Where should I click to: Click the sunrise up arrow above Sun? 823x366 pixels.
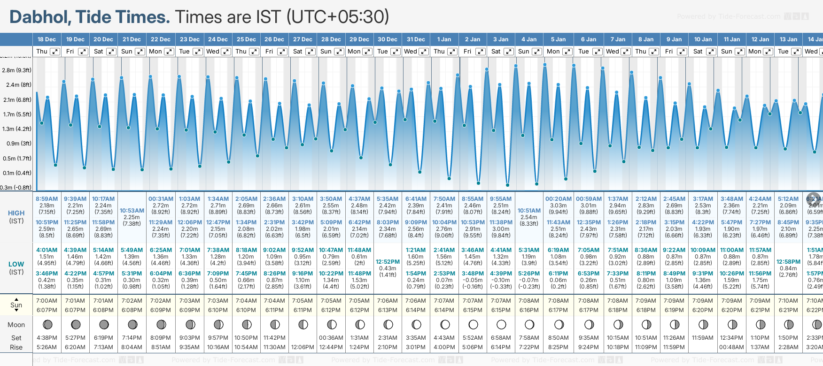point(16,299)
